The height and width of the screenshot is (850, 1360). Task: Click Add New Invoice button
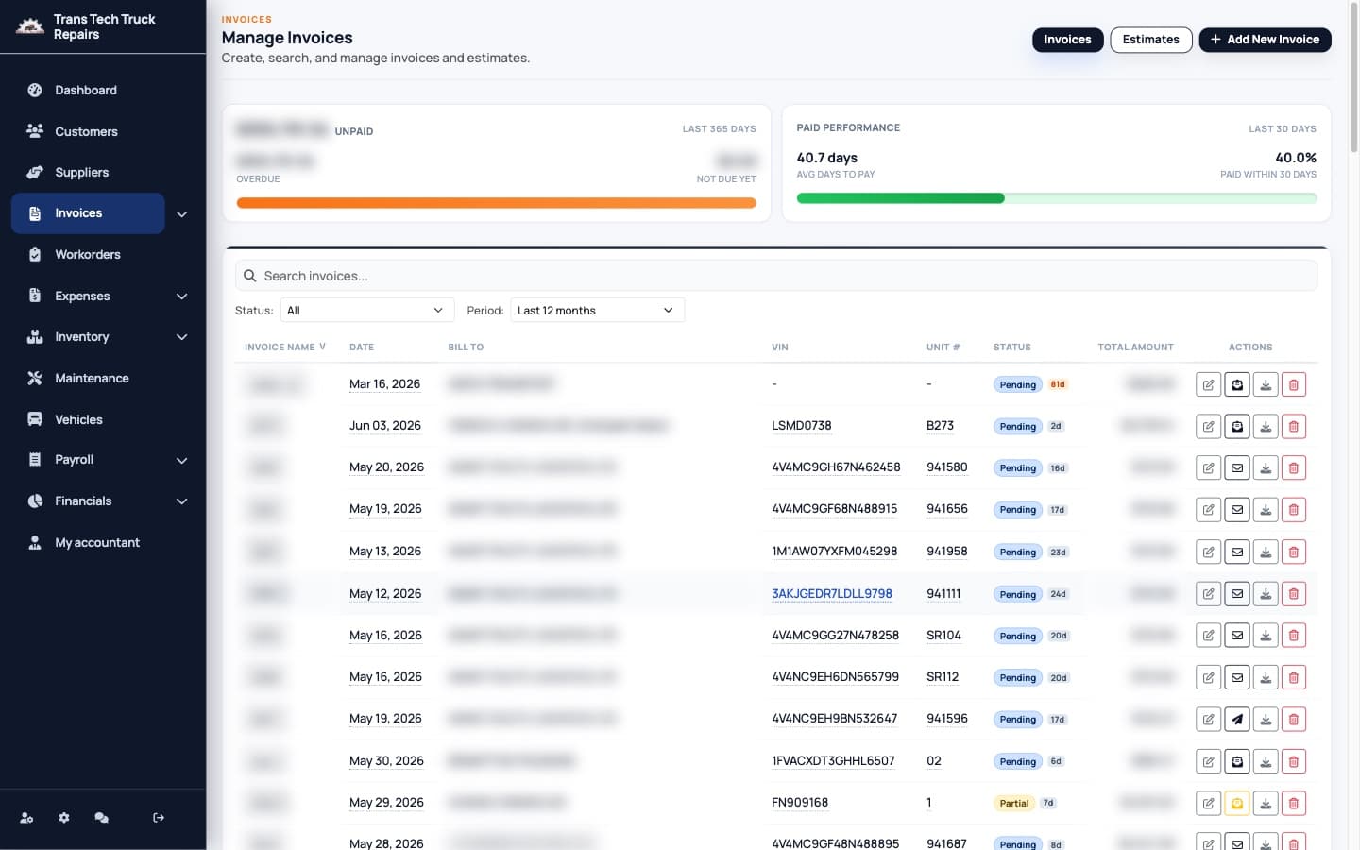tap(1265, 40)
